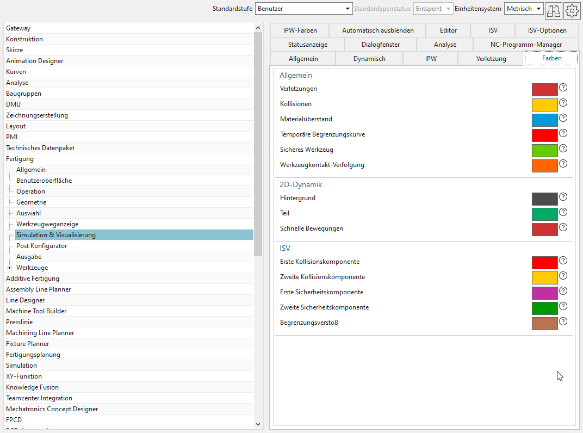Open the Einheitensystem Metrisch dropdown
This screenshot has width=583, height=433.
pyautogui.click(x=524, y=9)
